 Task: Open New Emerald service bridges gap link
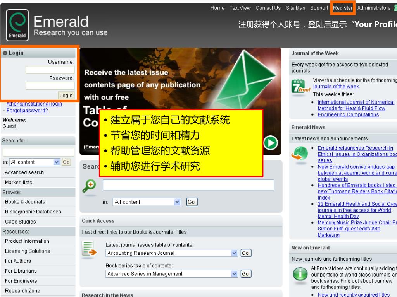(357, 173)
